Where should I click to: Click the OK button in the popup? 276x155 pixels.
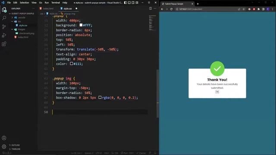click(217, 92)
